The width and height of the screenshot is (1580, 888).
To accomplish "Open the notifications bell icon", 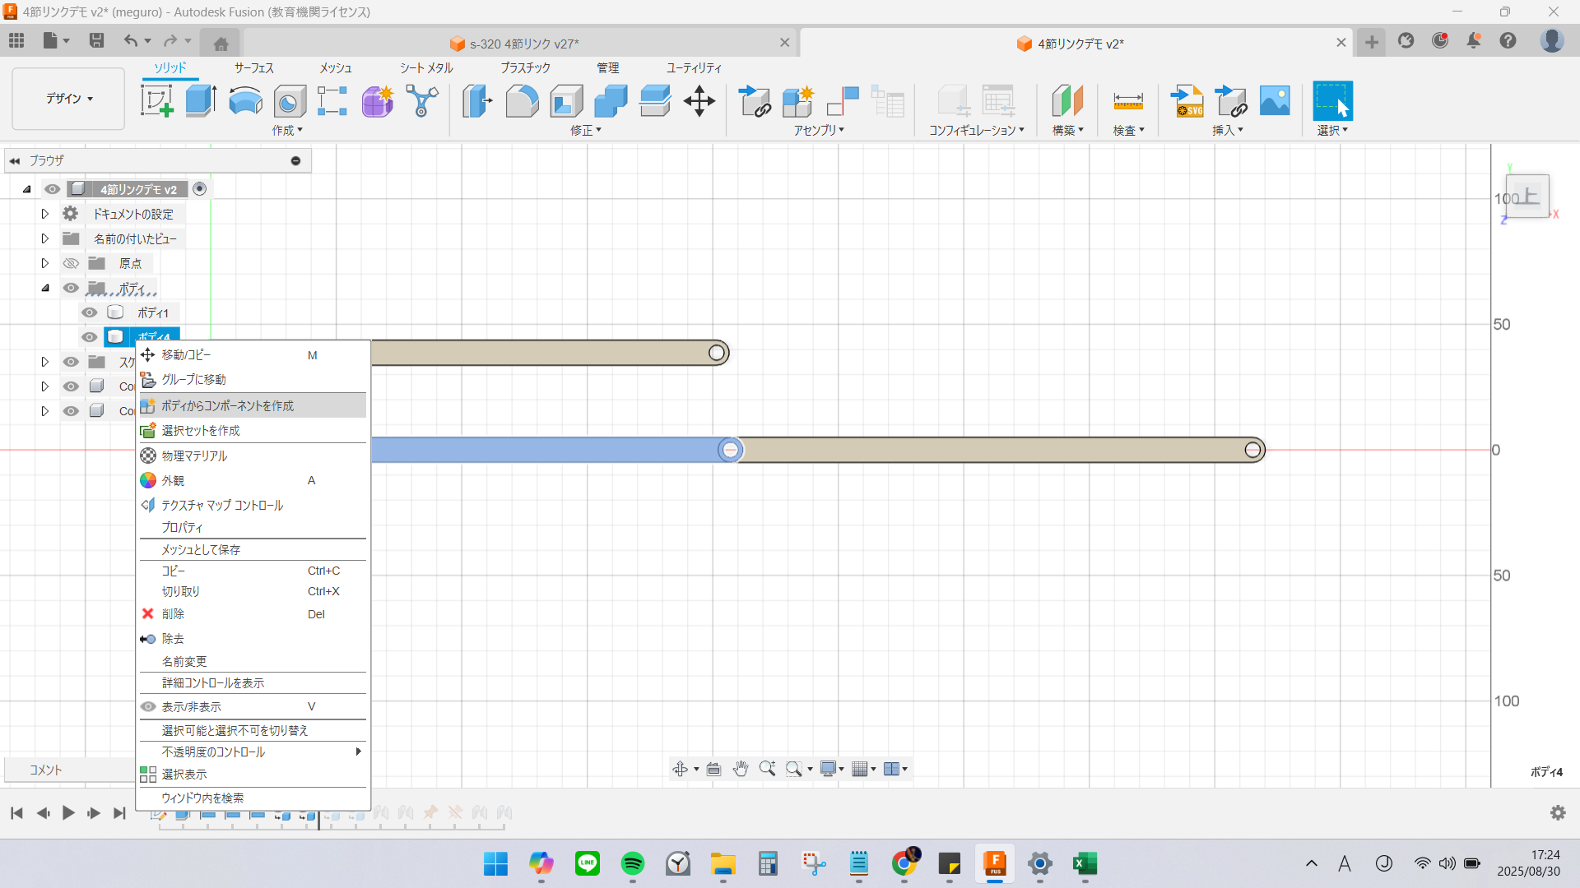I will point(1474,40).
